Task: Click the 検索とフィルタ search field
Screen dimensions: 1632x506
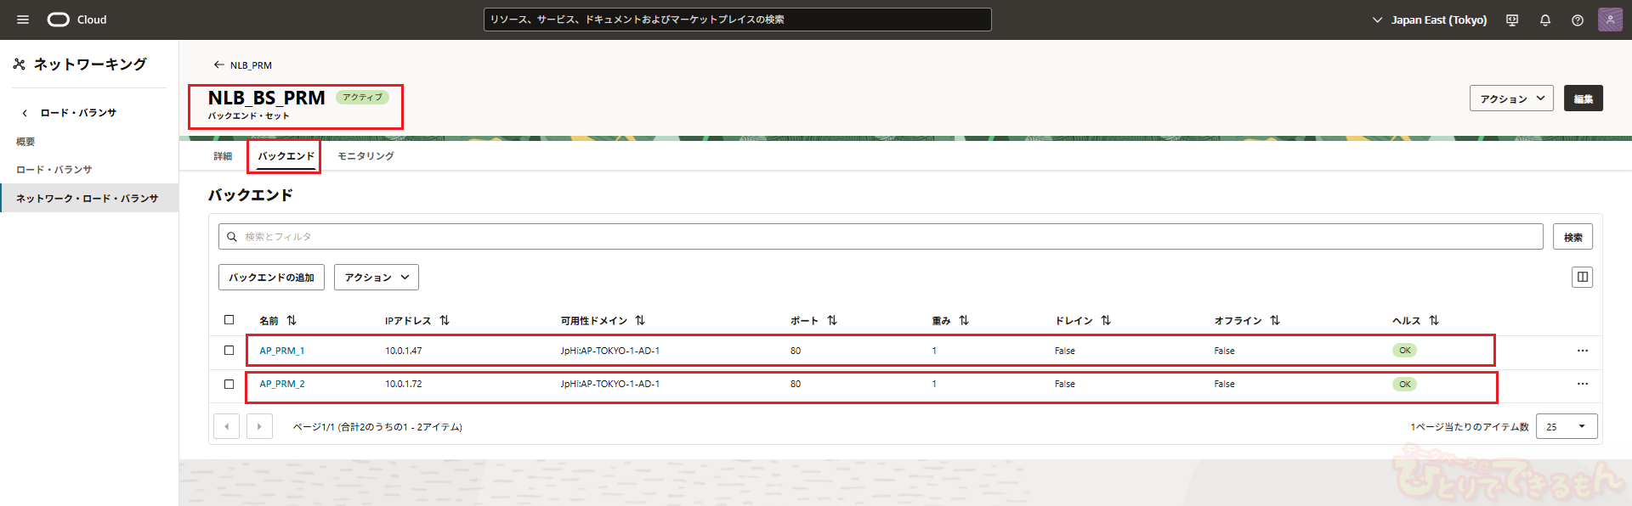Action: click(x=880, y=237)
